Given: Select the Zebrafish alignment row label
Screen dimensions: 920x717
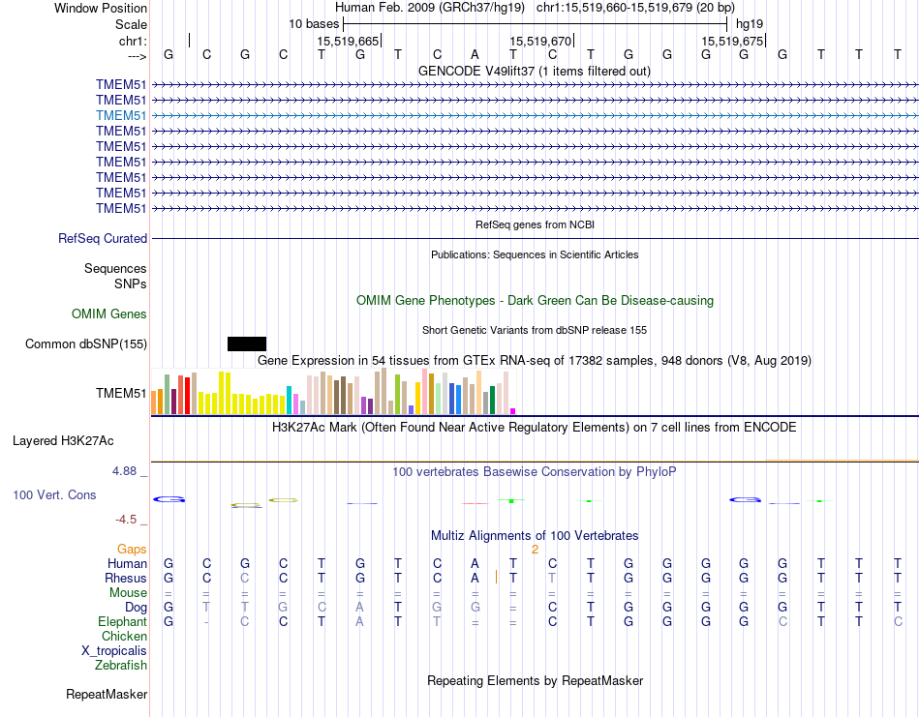Looking at the screenshot, I should pos(120,666).
